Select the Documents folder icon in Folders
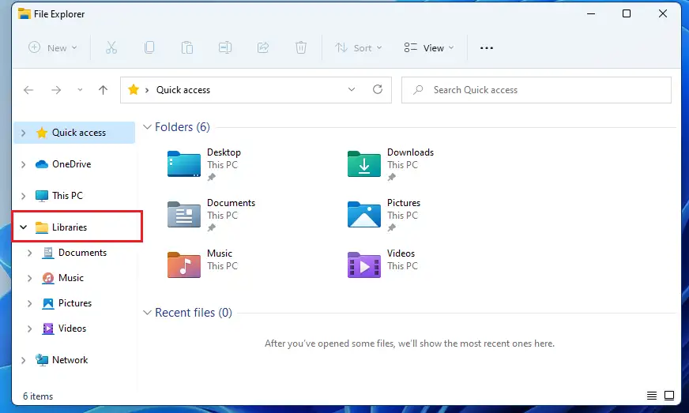The width and height of the screenshot is (689, 413). 183,215
